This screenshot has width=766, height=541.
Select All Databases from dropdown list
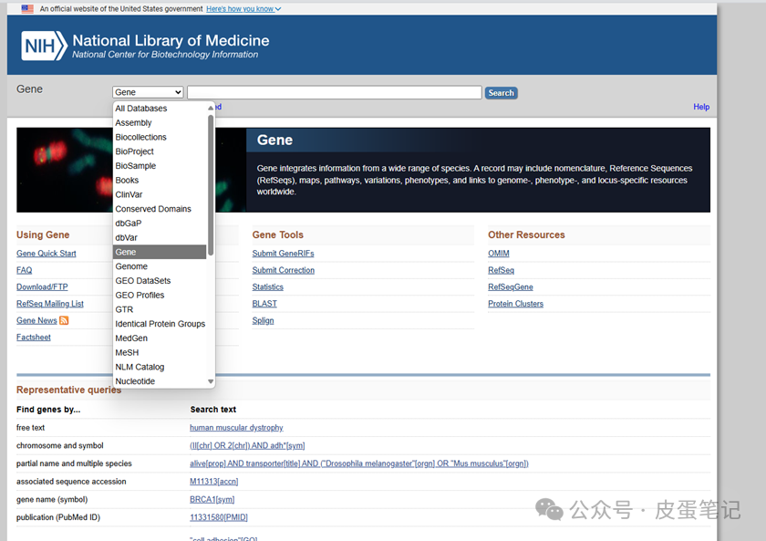pyautogui.click(x=160, y=109)
